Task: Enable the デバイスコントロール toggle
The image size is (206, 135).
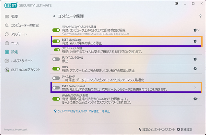Action: click(56, 59)
